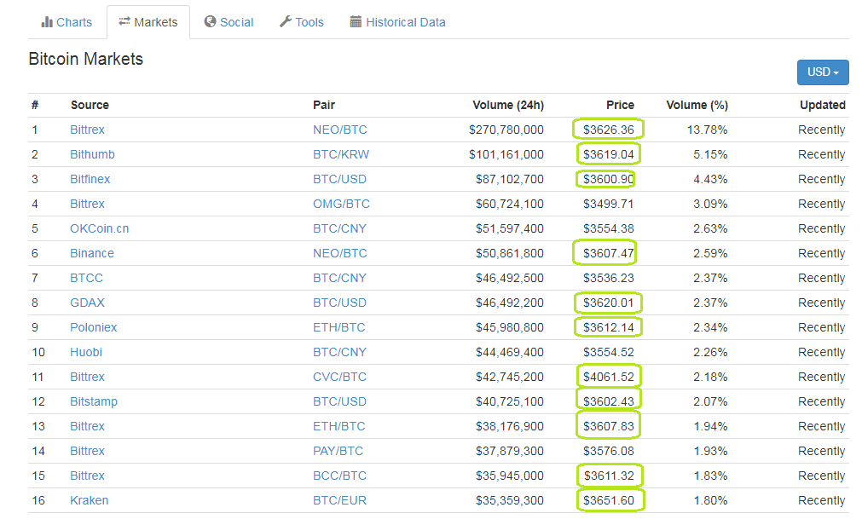
Task: Open the Kraken exchange link
Action: [89, 500]
